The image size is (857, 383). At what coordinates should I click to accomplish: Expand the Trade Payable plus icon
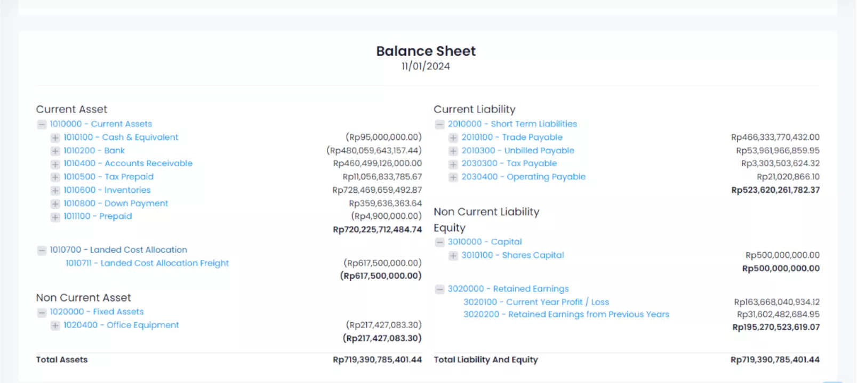(453, 137)
